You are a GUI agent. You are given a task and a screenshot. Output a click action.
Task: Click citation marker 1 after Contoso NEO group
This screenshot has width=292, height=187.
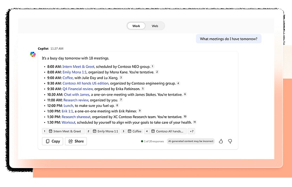click(x=153, y=66)
